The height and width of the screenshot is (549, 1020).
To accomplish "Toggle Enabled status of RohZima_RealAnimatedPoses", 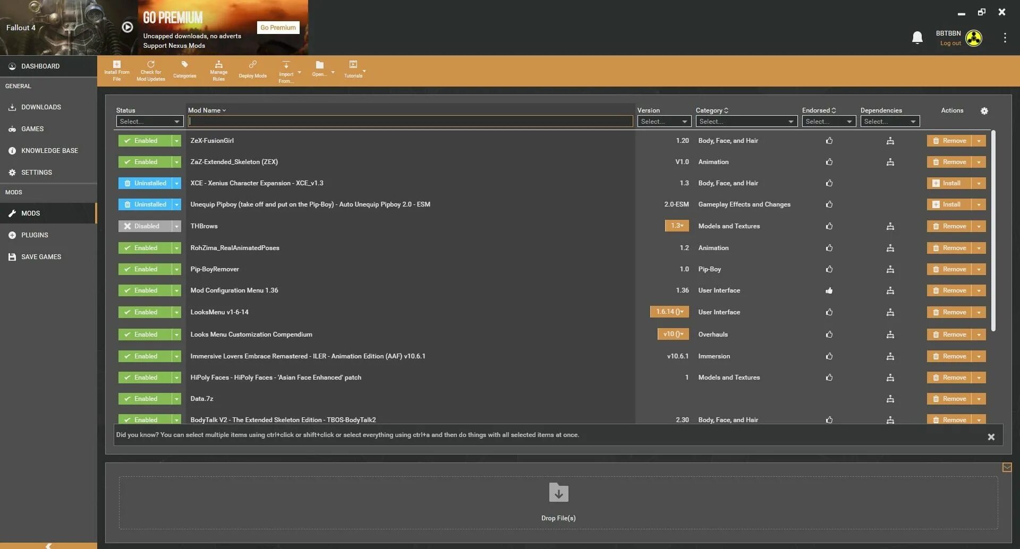I will 145,248.
